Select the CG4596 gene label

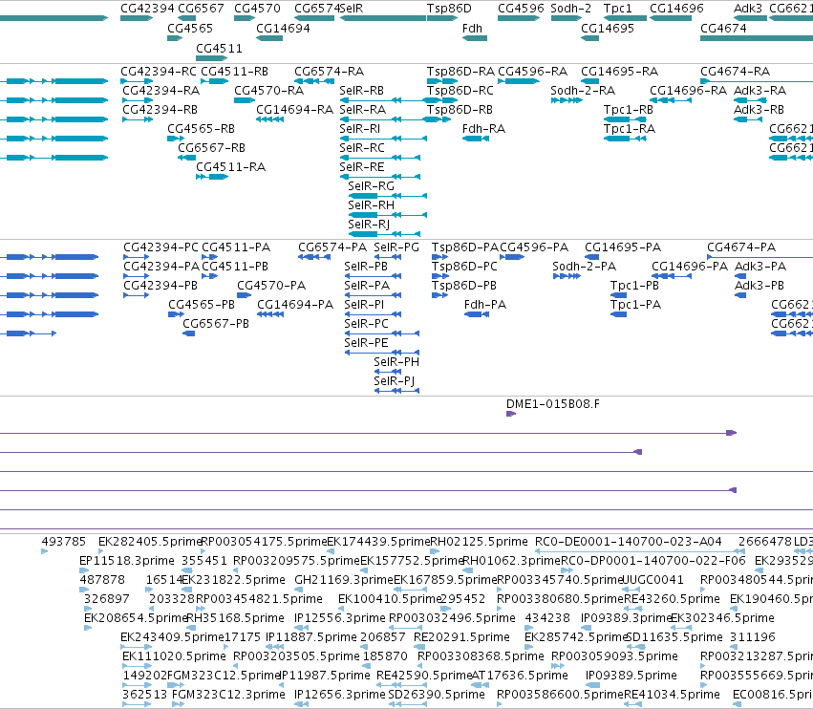pyautogui.click(x=521, y=9)
